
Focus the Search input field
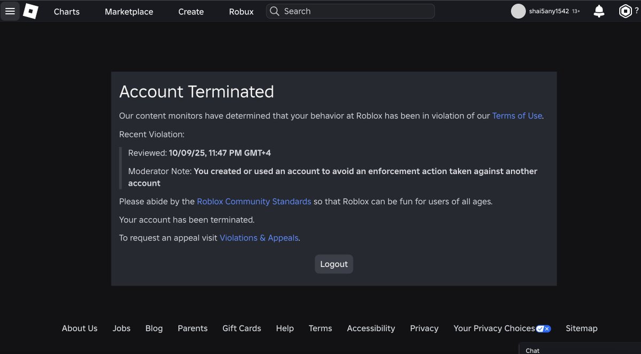coord(350,11)
